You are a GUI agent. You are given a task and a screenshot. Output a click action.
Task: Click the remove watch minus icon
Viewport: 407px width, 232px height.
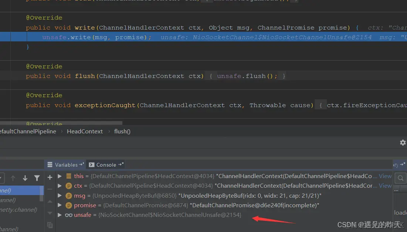(50, 189)
